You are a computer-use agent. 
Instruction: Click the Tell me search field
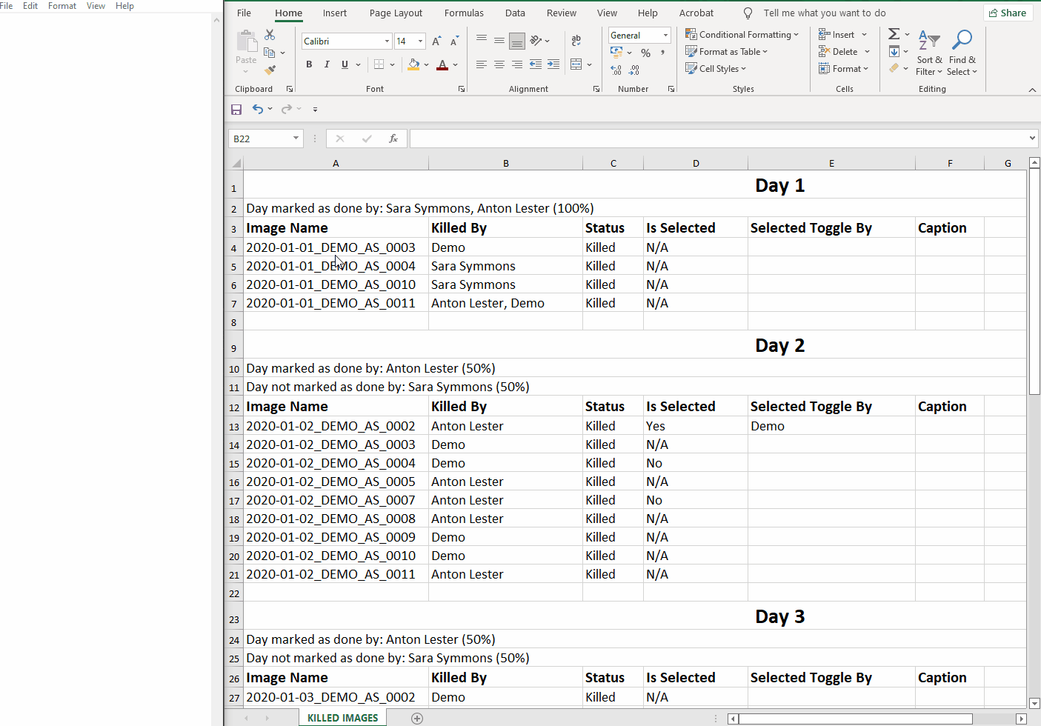(825, 13)
